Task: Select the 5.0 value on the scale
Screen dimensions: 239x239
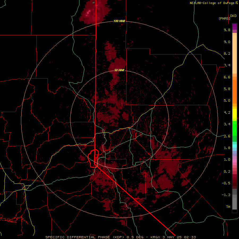Action: coord(227,101)
